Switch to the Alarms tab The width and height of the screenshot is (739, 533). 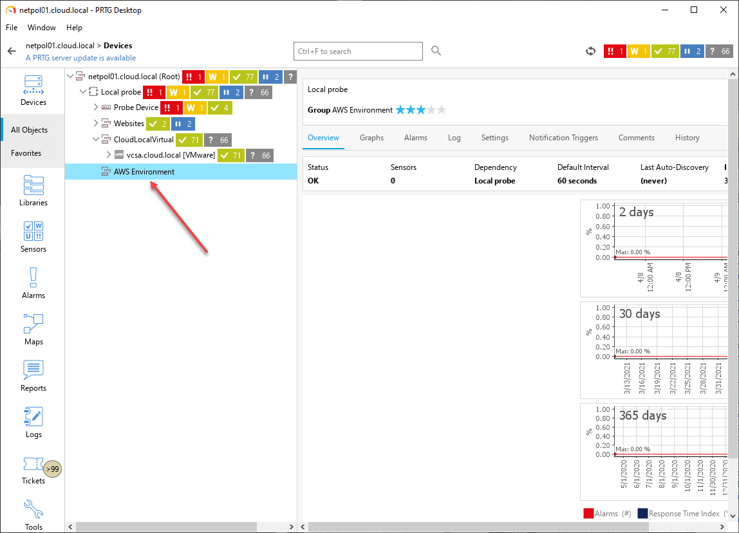pyautogui.click(x=416, y=138)
